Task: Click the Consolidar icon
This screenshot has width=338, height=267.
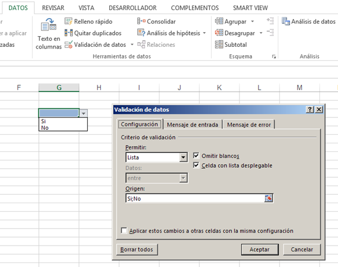Action: [x=141, y=21]
